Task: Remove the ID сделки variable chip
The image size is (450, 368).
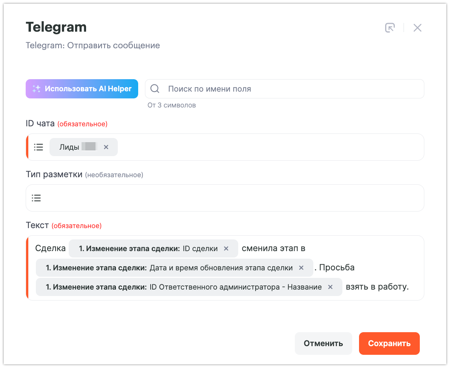Action: tap(226, 248)
